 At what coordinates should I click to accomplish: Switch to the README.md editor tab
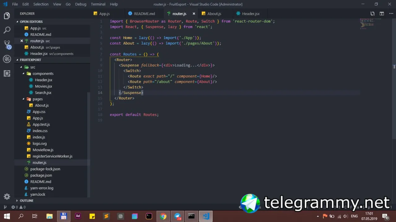click(x=144, y=14)
